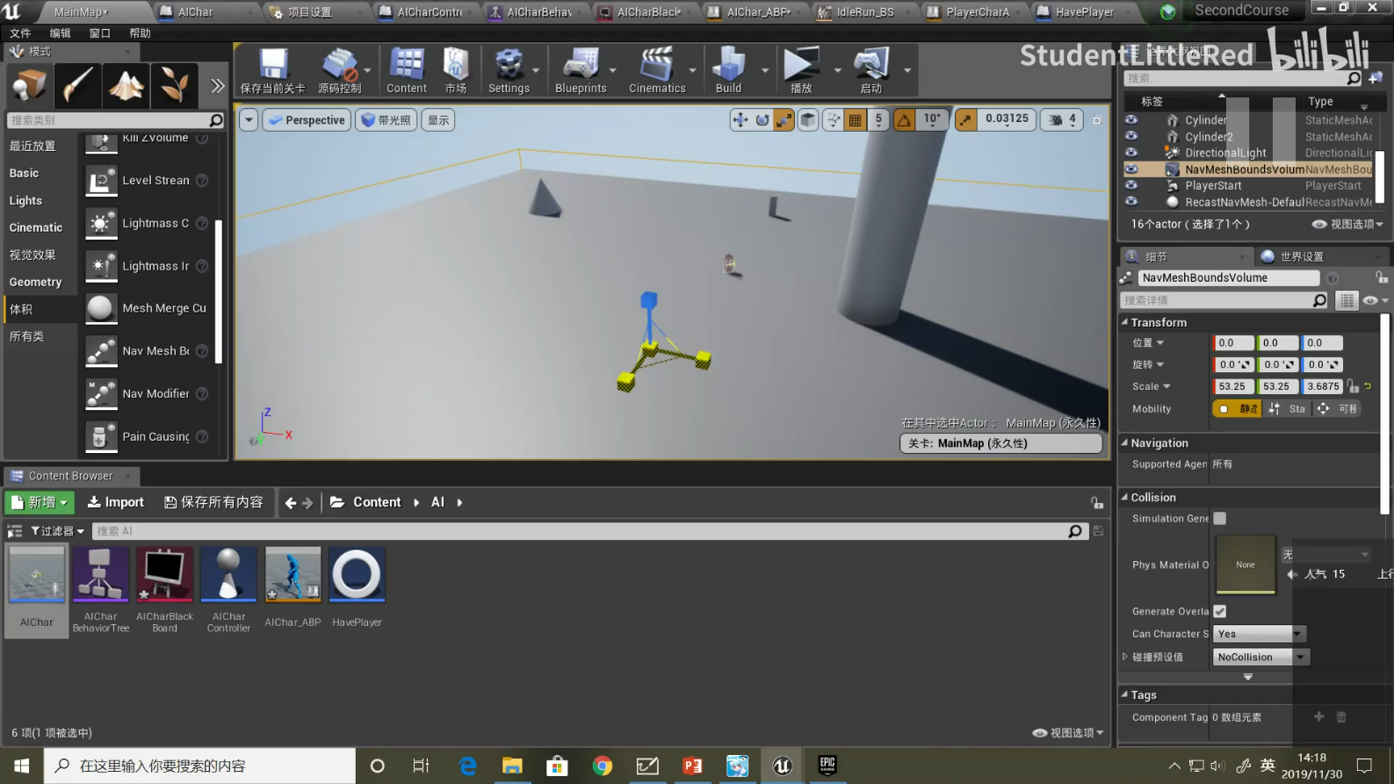Toggle grid snapping in the viewport
1394x784 pixels.
click(x=855, y=120)
